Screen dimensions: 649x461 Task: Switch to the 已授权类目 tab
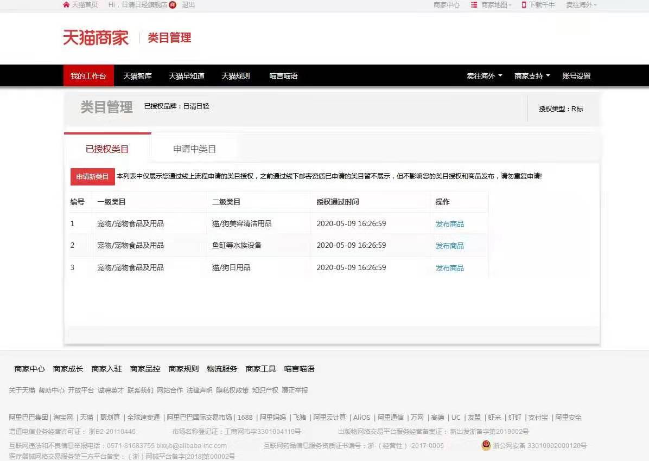tap(107, 149)
